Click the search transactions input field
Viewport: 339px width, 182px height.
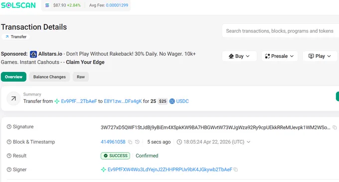pyautogui.click(x=280, y=31)
